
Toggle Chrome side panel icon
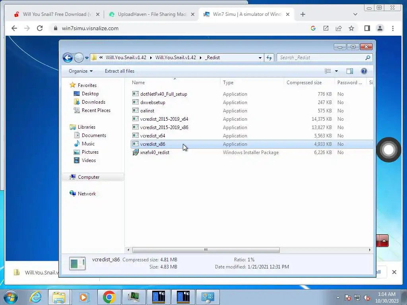tap(367, 28)
